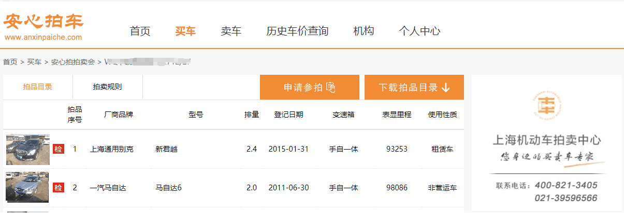Screen dimensions: 624x213
Task: Click the 马自达6 model cell
Action: [x=168, y=188]
